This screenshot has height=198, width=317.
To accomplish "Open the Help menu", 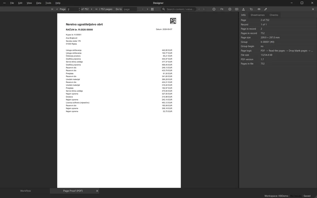I will 58,3.
